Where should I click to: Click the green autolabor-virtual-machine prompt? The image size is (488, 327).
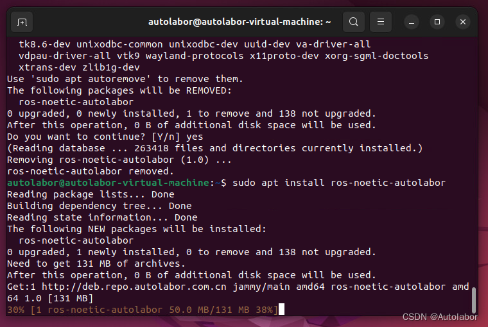coord(108,183)
